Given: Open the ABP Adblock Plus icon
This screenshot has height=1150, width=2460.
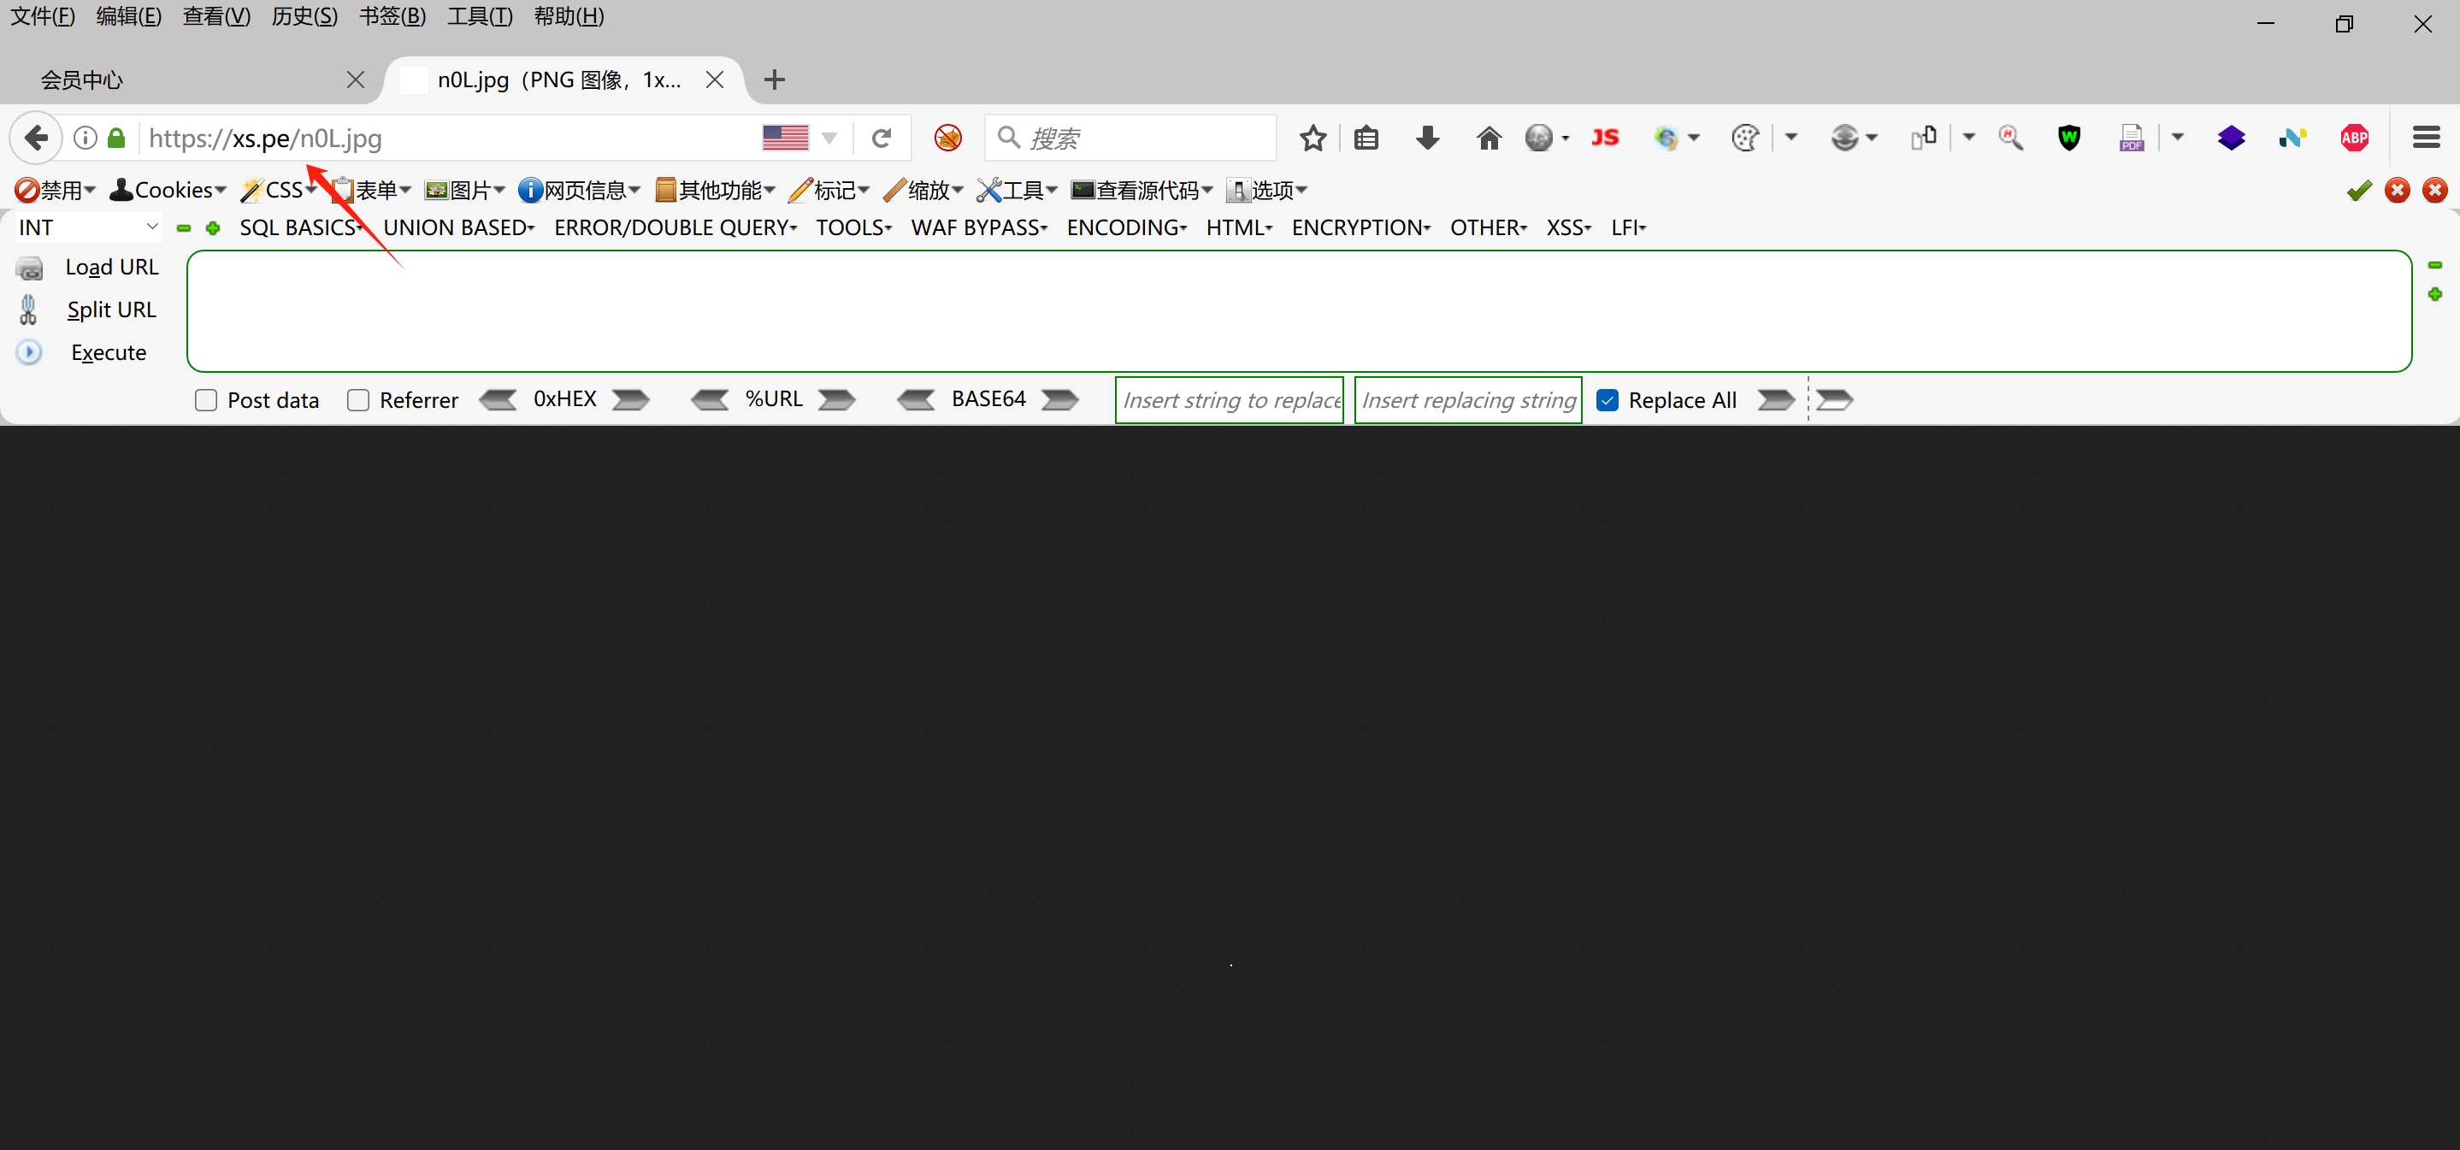Looking at the screenshot, I should click(2354, 139).
